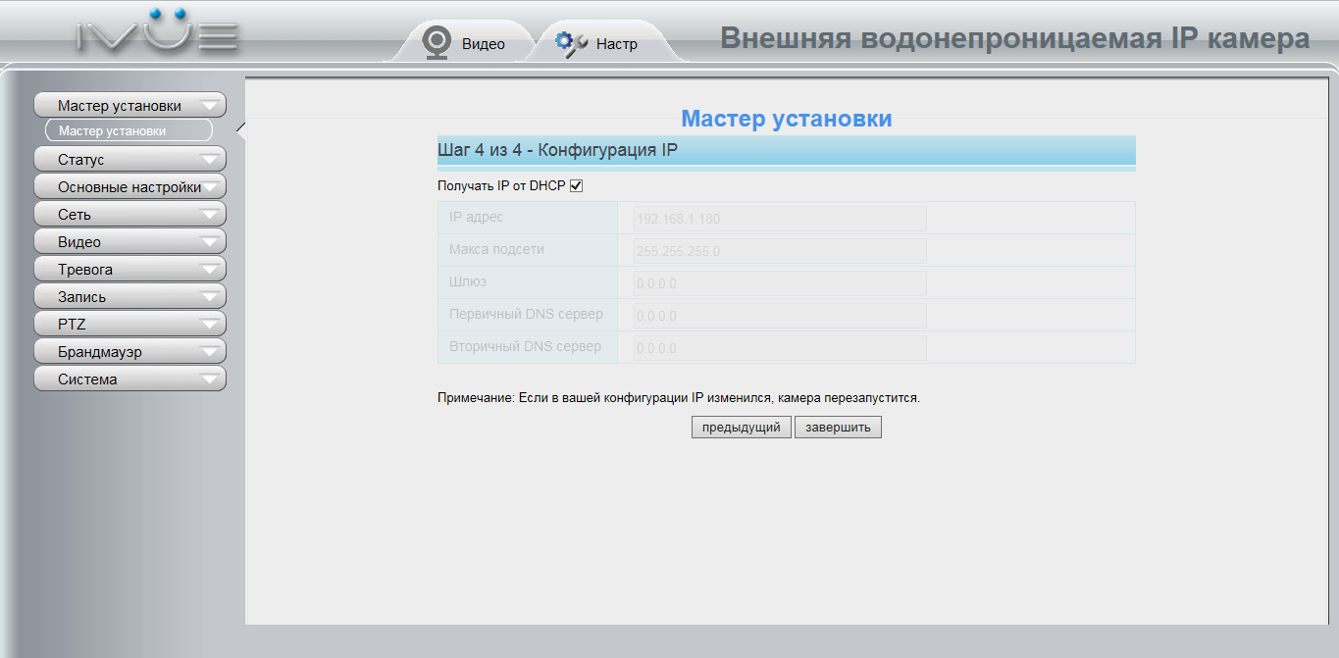Expand the Брандмауэр menu arrow
1339x658 pixels.
(210, 351)
